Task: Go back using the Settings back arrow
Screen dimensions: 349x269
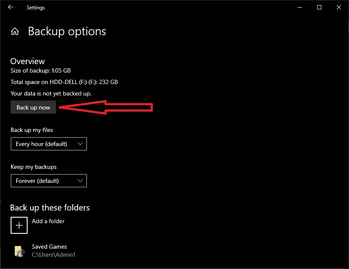Action: [11, 7]
